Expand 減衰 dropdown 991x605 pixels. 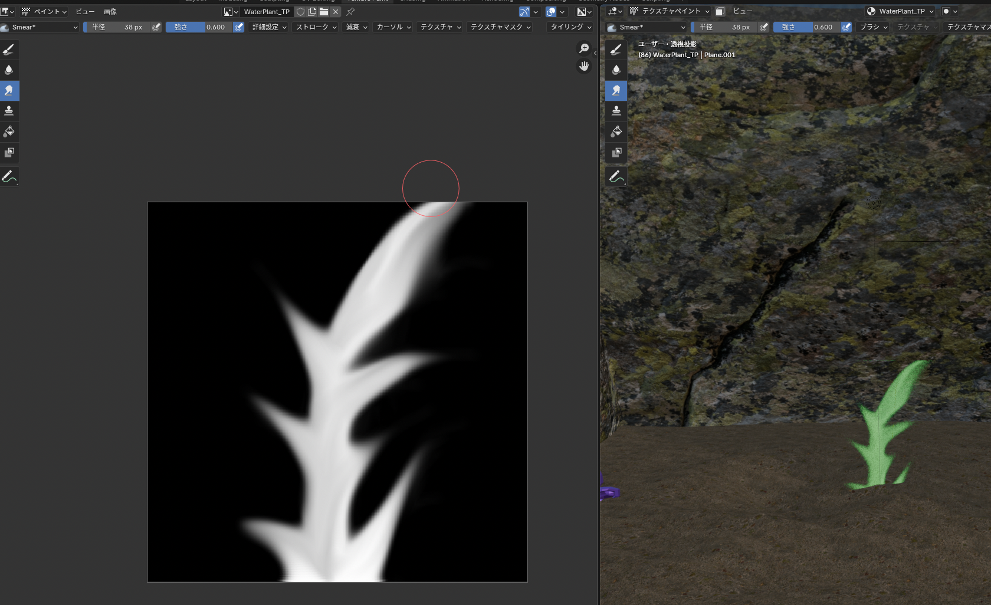point(356,27)
